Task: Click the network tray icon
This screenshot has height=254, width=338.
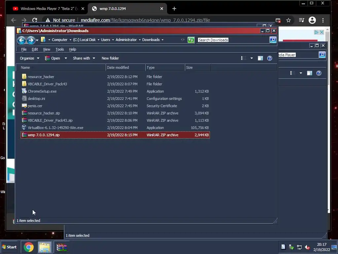Action: pyautogui.click(x=299, y=247)
